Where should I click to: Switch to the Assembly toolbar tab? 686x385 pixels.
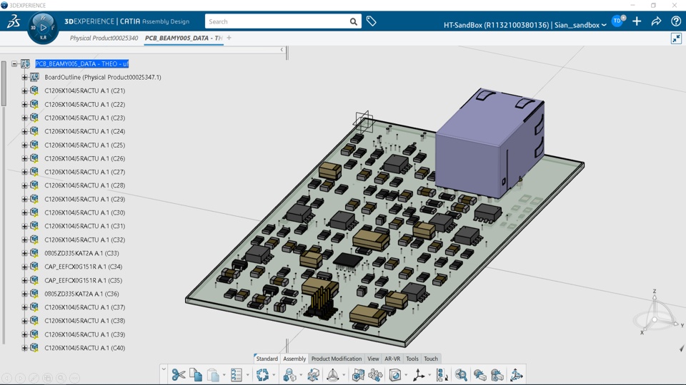click(294, 359)
